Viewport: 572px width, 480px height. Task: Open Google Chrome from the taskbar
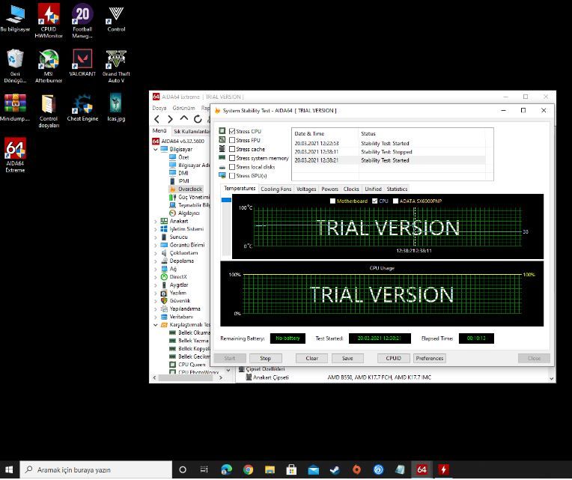pos(248,470)
